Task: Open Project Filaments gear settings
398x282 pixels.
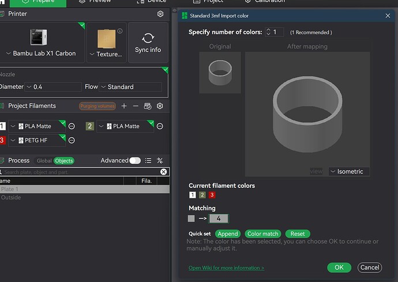Action: 160,106
